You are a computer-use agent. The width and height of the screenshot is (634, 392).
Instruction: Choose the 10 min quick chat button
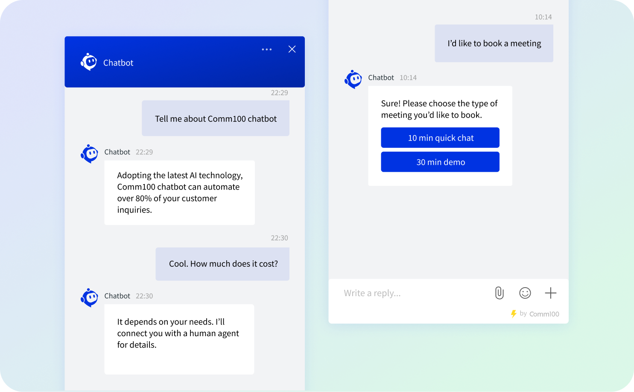(x=440, y=138)
